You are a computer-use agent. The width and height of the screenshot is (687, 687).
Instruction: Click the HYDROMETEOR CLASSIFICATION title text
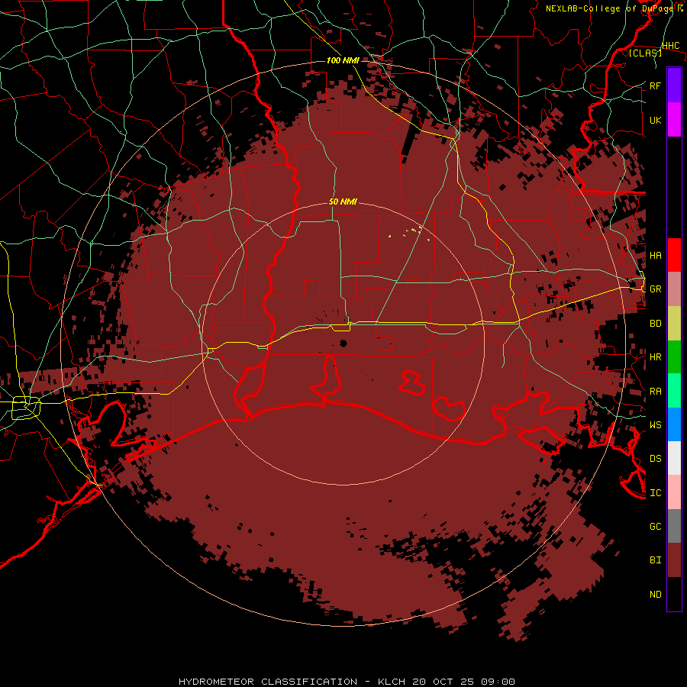(268, 682)
